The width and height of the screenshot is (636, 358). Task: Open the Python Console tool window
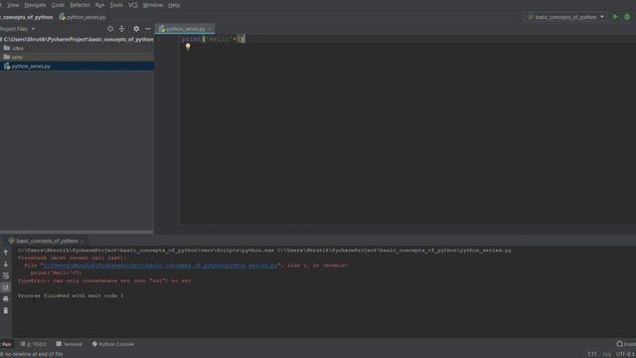point(112,344)
